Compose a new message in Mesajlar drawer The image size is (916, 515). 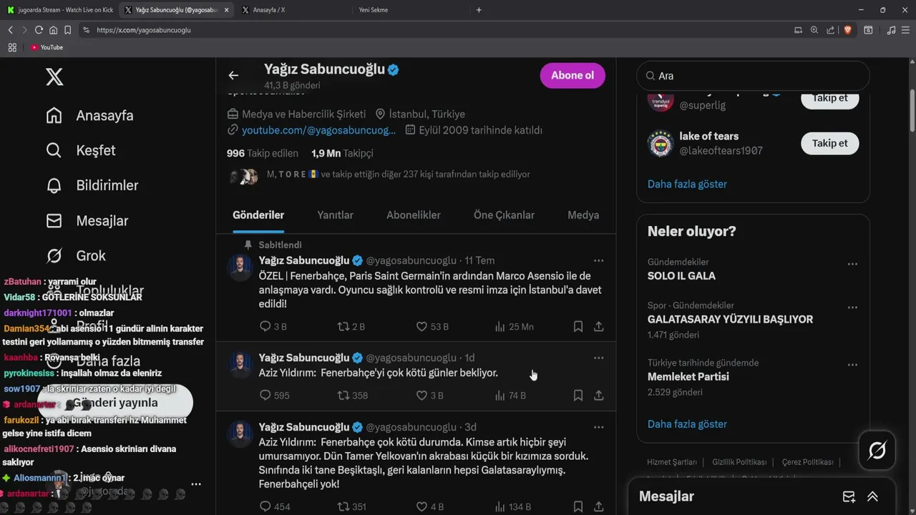pos(849,496)
